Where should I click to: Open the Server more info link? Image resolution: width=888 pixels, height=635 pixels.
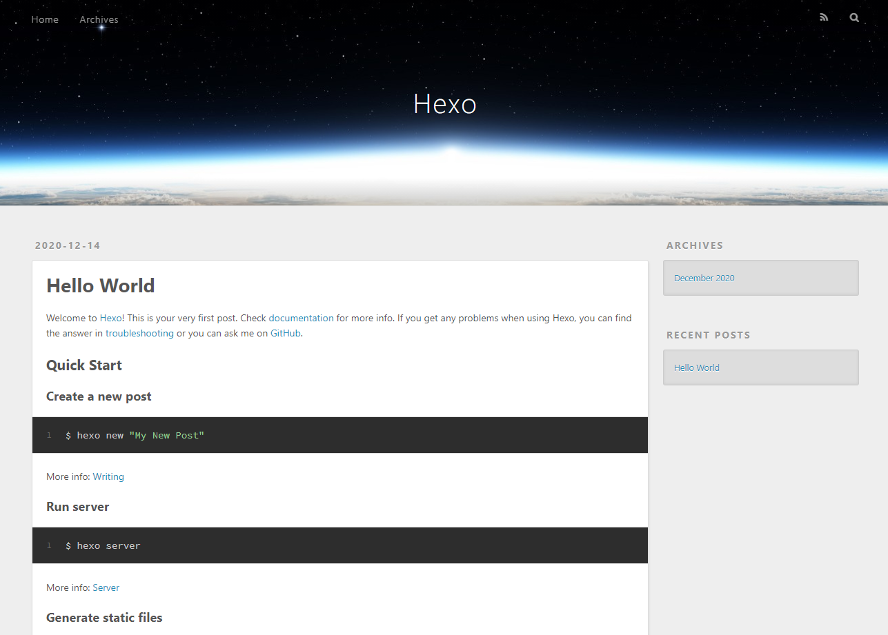[x=106, y=587]
